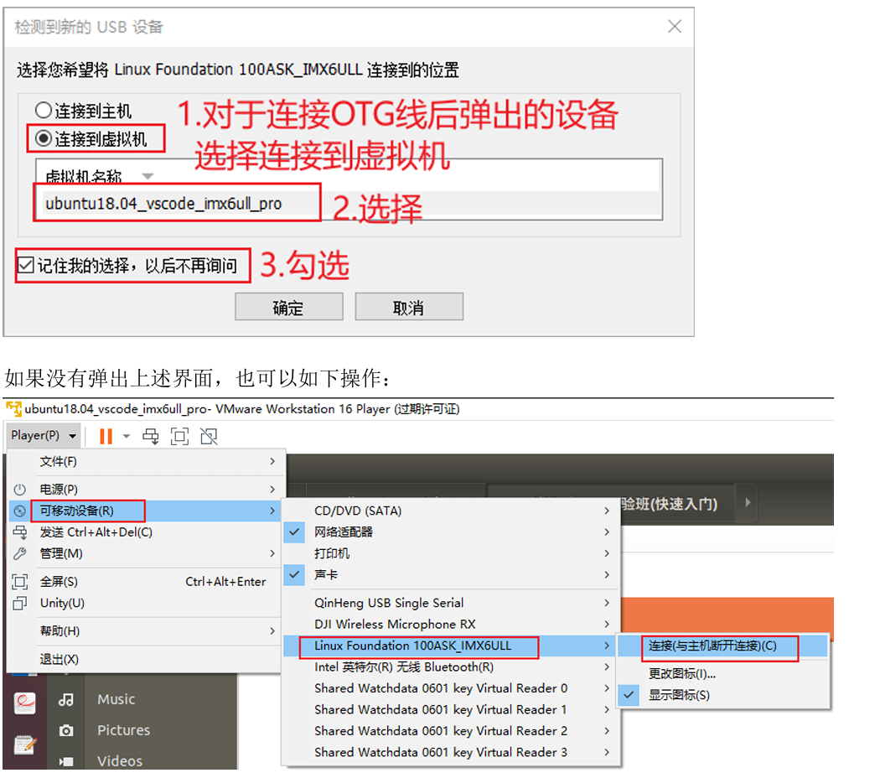Click the removable devices icon beside 可移动设备(R)
Screen dimensions: 880x778
pyautogui.click(x=19, y=511)
